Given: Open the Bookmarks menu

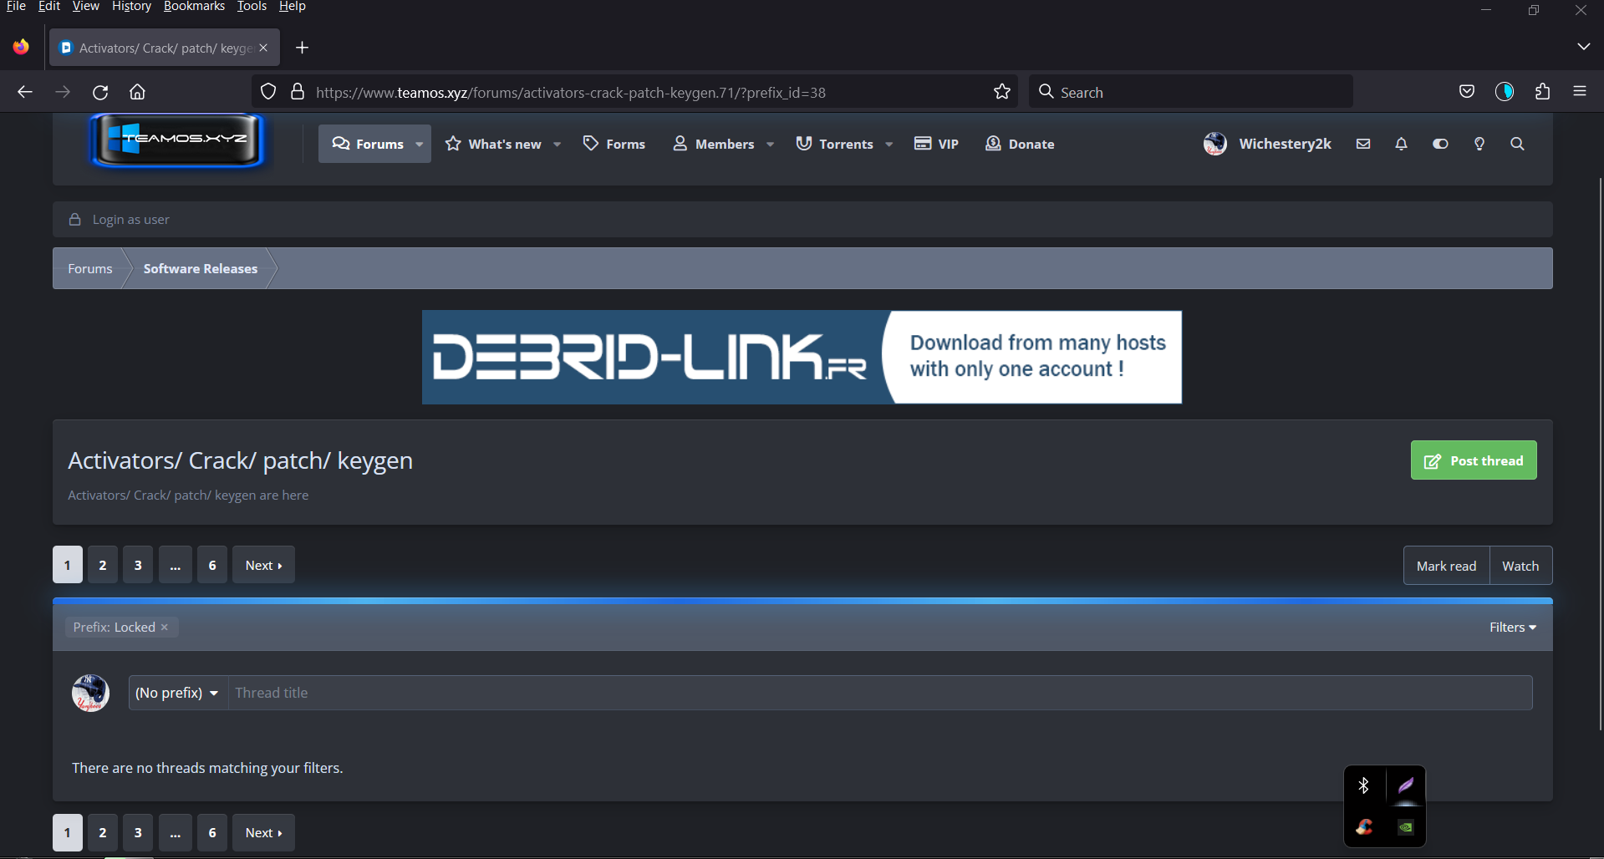Looking at the screenshot, I should [x=194, y=7].
